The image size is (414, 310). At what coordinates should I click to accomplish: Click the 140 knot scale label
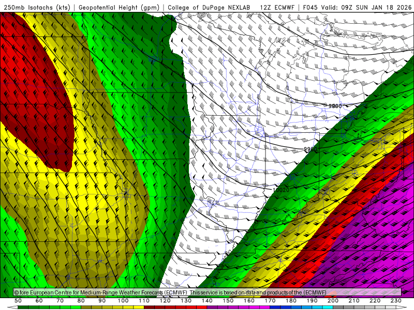207,301
